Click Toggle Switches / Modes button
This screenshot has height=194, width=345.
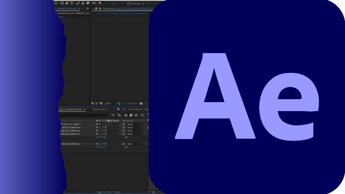tap(108, 192)
